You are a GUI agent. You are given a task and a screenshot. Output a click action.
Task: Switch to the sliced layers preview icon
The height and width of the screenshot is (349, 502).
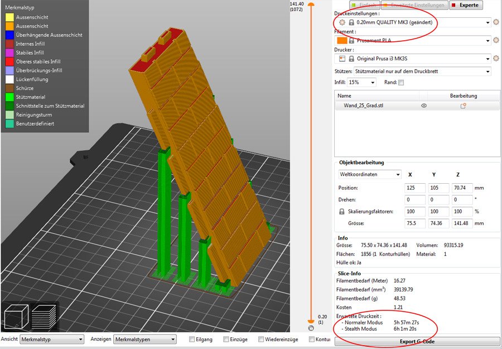[44, 318]
